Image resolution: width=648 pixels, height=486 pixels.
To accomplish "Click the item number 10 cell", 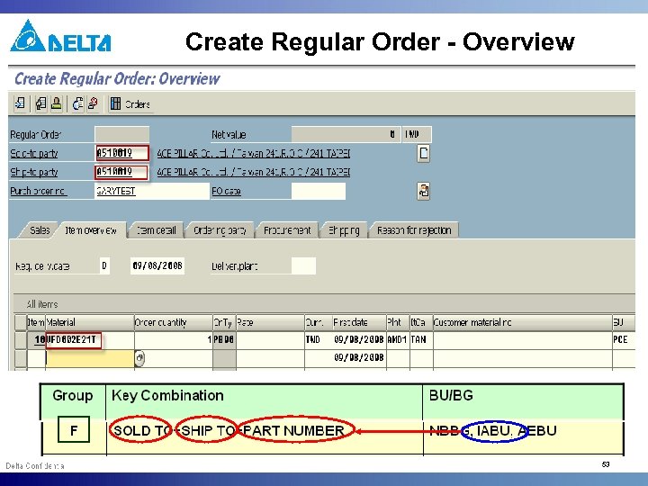I will coord(36,339).
